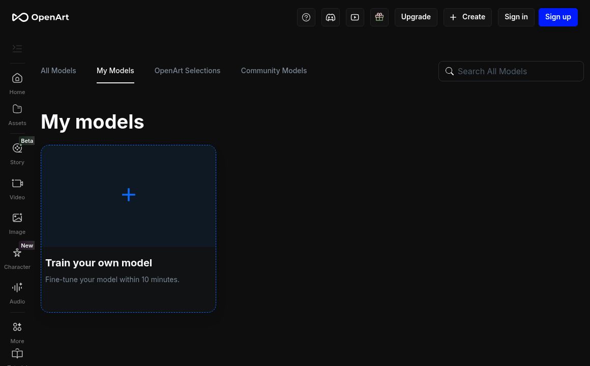
Task: Switch to the Community Models tab
Action: 274,71
